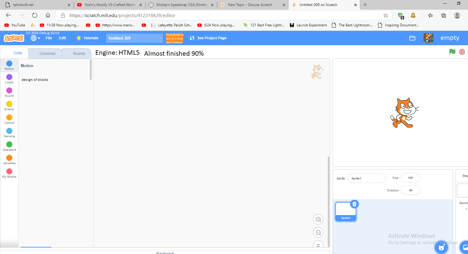Open the Tutorials link

(87, 38)
